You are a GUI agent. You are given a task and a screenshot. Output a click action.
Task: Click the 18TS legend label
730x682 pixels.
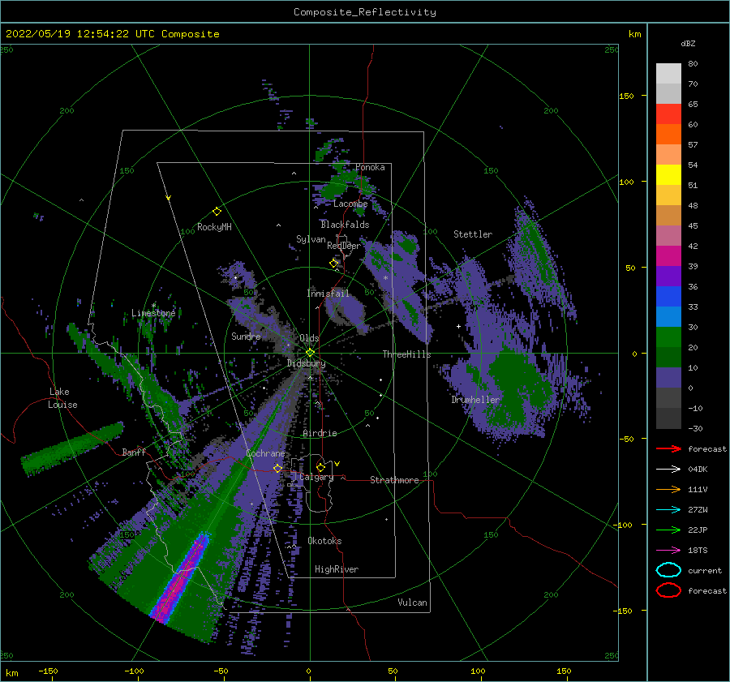[x=698, y=551]
